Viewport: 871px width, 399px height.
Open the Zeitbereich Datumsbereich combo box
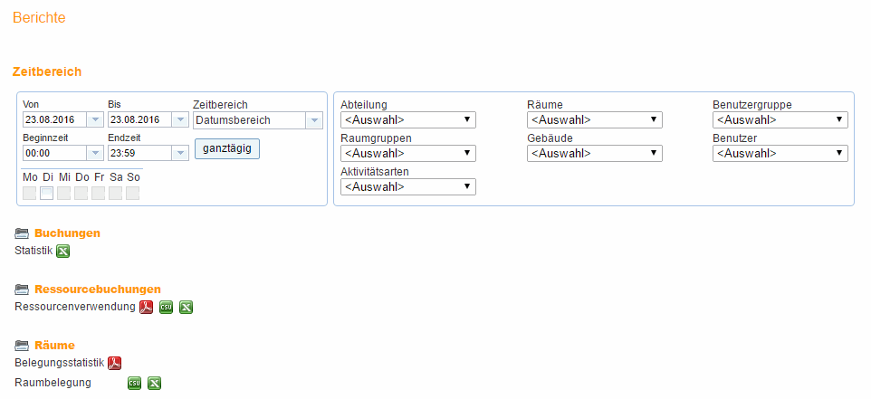[258, 120]
